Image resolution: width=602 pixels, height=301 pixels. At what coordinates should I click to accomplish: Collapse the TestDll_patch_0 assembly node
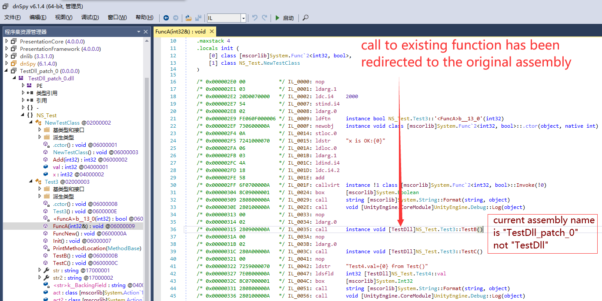(x=7, y=71)
